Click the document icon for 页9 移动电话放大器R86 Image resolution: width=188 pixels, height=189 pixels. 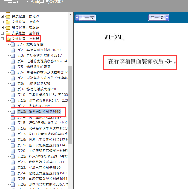pos(13,89)
